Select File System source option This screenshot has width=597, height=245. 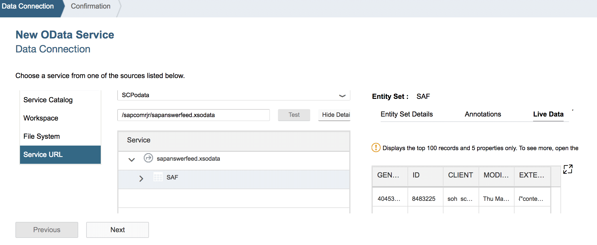click(x=42, y=136)
